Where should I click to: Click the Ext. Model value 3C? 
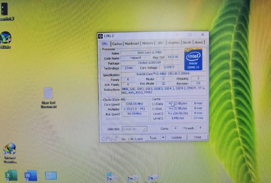coord(164,84)
